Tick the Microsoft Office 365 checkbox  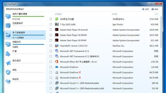51,61
